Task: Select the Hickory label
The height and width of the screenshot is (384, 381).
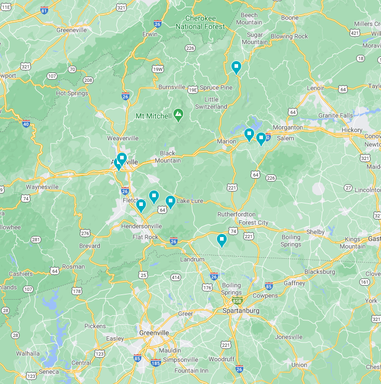Action: (352, 130)
